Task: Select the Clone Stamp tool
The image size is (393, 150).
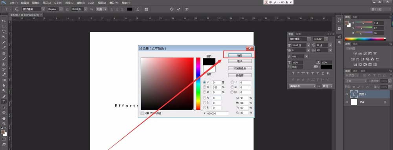Action: [x=4, y=64]
